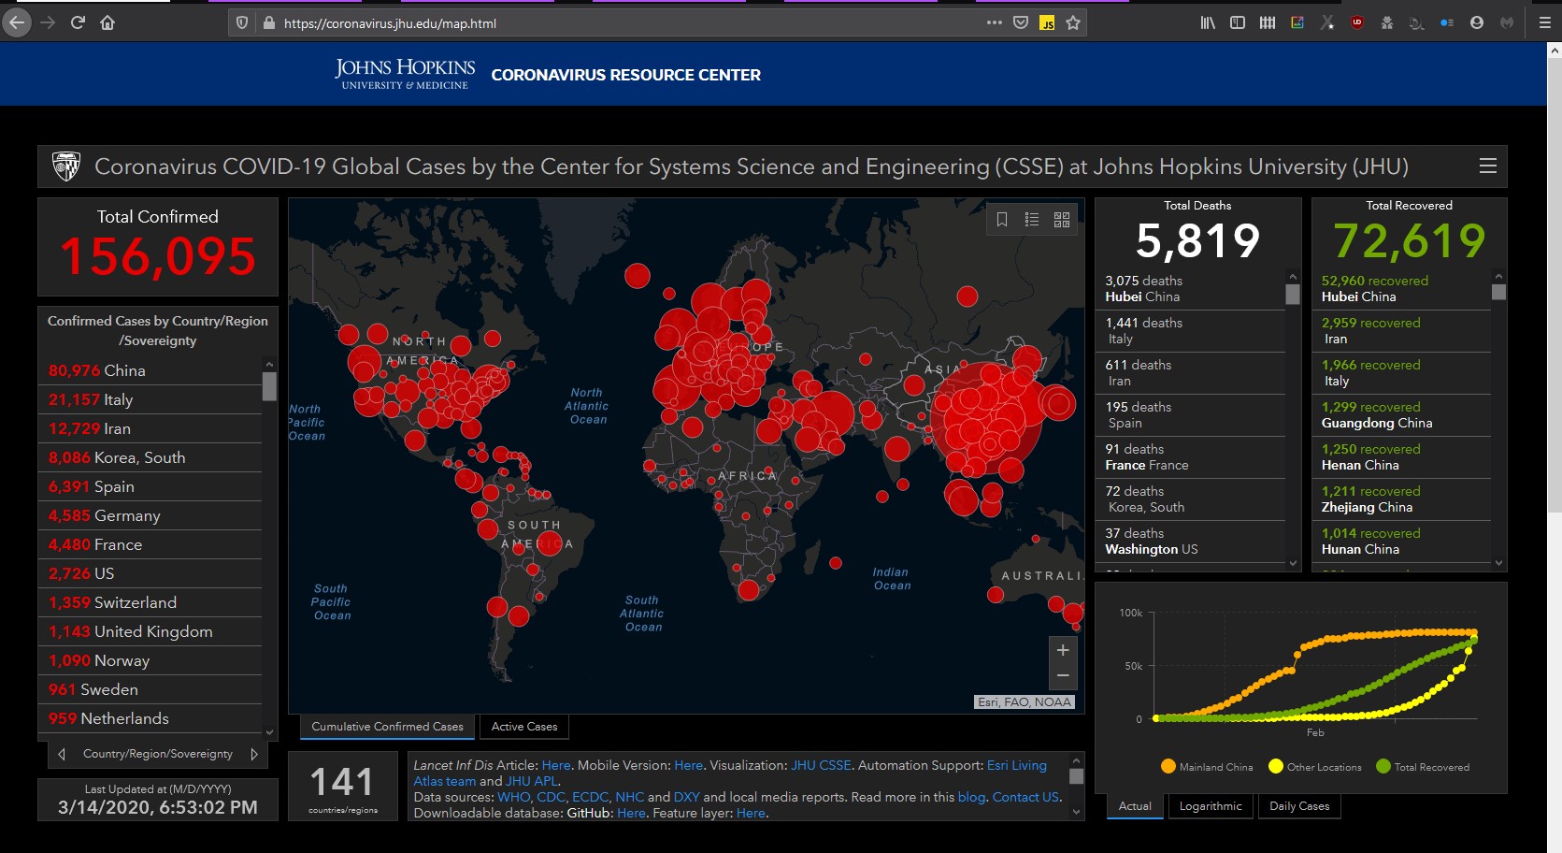
Task: Open the map legend list icon
Action: (x=1031, y=220)
